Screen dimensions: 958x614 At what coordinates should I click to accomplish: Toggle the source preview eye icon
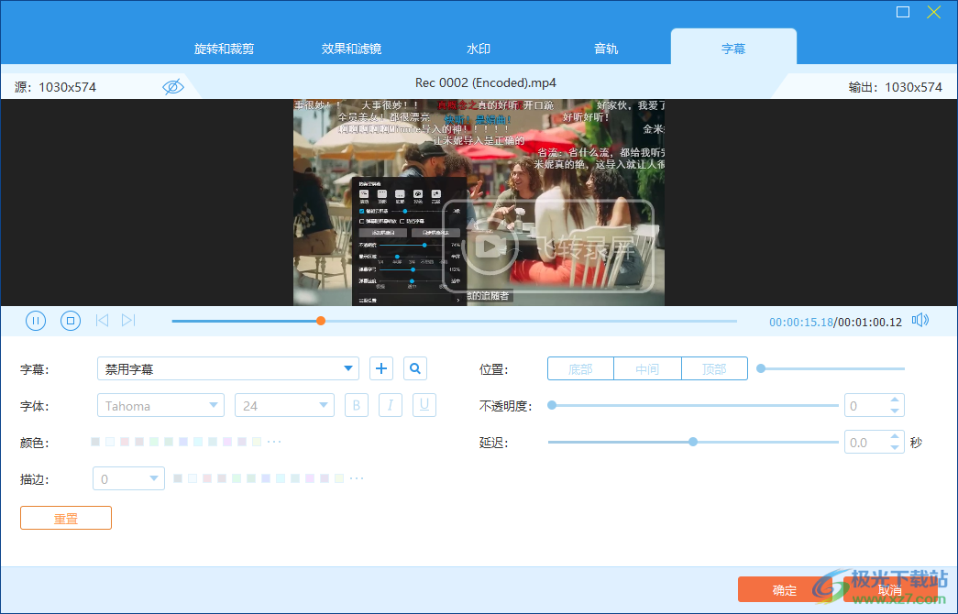[x=173, y=86]
